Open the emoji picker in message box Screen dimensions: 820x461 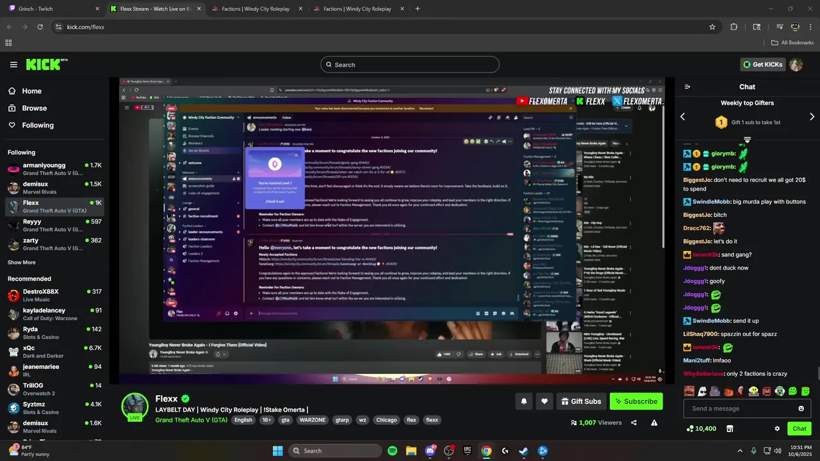801,408
